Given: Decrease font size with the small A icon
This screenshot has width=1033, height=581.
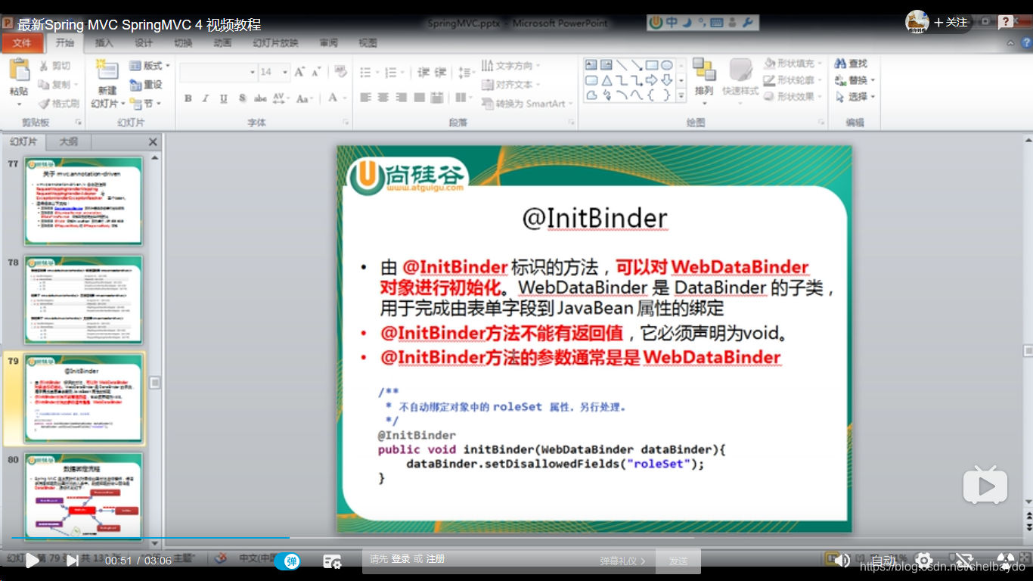Looking at the screenshot, I should tap(316, 72).
